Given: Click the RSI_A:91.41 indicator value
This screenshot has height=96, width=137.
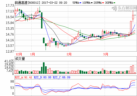Looking at the screenshot, I should [x=23, y=77].
